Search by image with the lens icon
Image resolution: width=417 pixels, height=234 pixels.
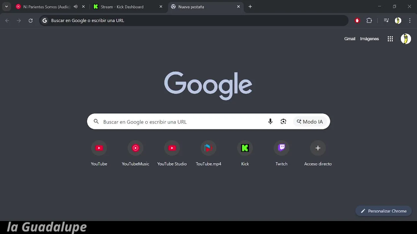click(283, 122)
